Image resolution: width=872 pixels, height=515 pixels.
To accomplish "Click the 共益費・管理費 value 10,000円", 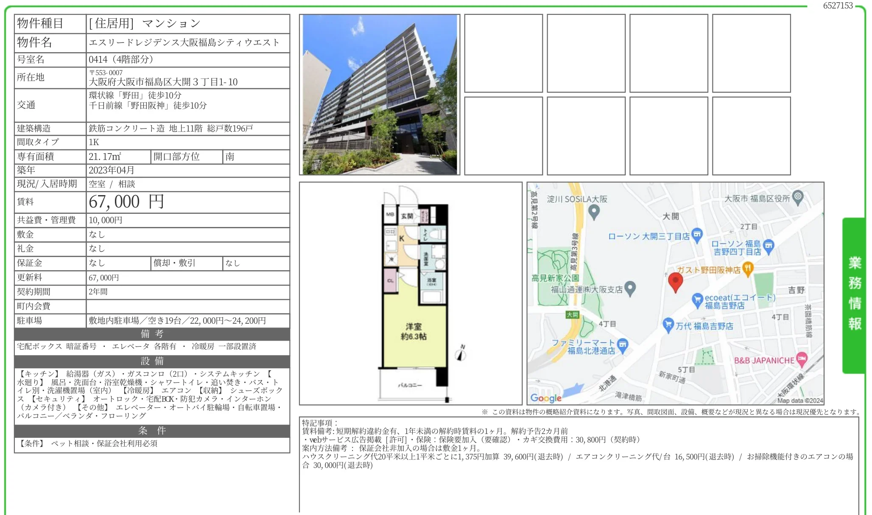I will pyautogui.click(x=106, y=220).
